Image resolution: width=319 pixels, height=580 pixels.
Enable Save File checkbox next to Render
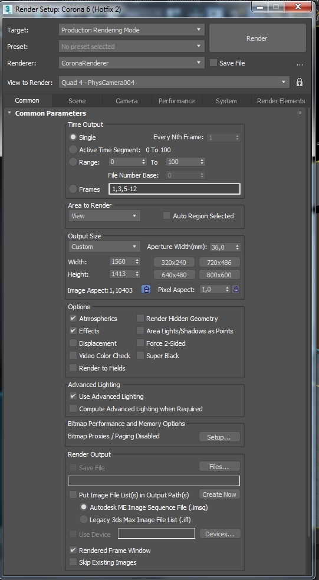(213, 63)
